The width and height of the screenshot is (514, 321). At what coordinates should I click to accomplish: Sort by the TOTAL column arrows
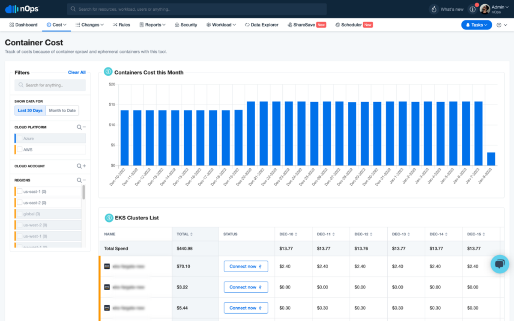click(191, 234)
